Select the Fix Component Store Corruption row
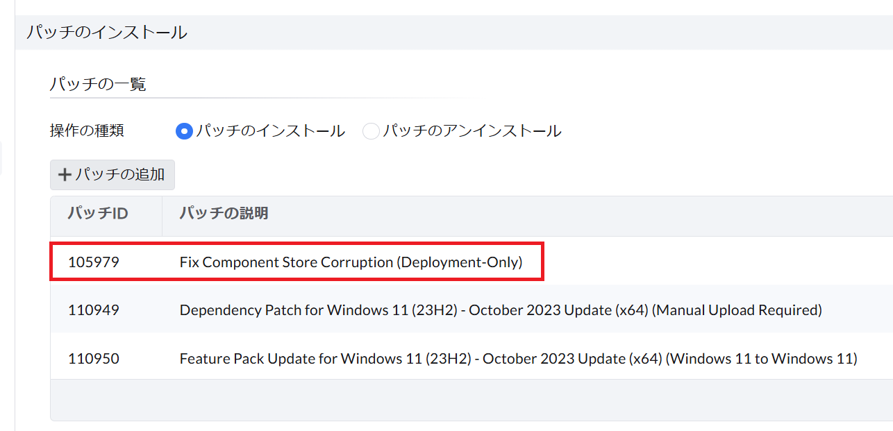 tap(351, 262)
